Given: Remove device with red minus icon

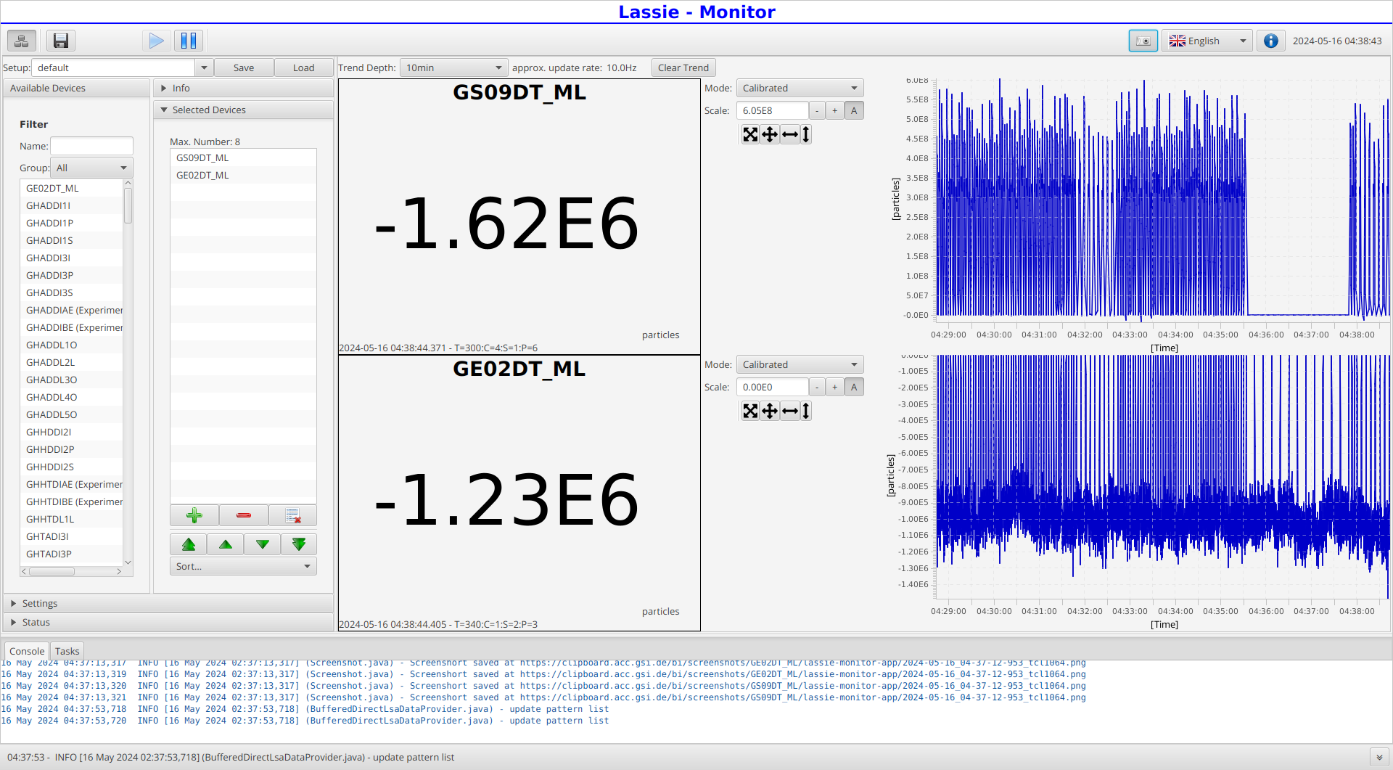Looking at the screenshot, I should [x=244, y=515].
